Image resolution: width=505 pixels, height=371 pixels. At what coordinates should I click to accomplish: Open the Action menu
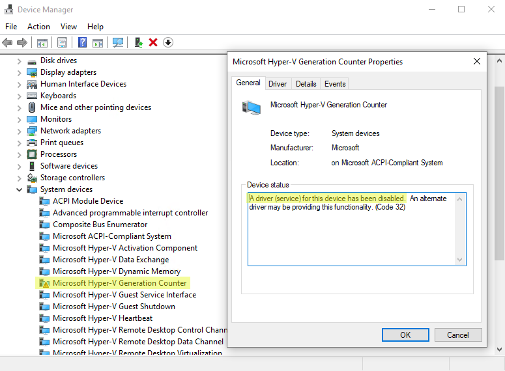point(38,27)
